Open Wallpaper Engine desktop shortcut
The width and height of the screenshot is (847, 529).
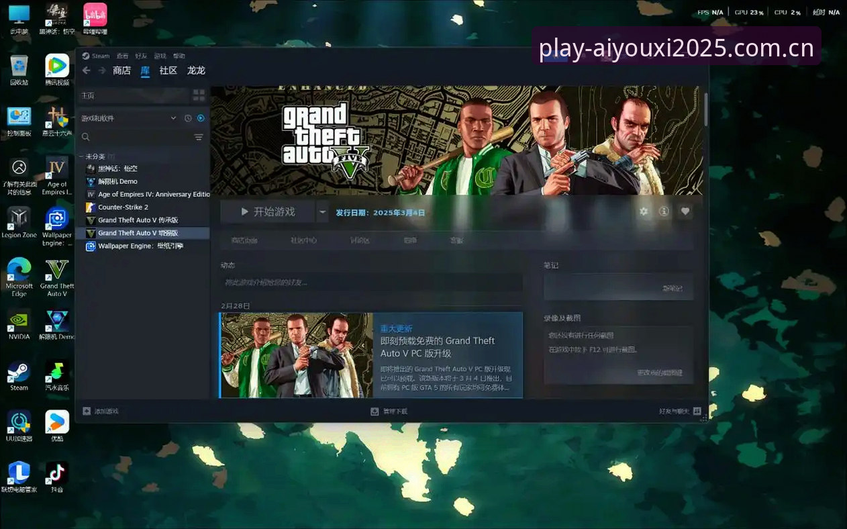57,227
